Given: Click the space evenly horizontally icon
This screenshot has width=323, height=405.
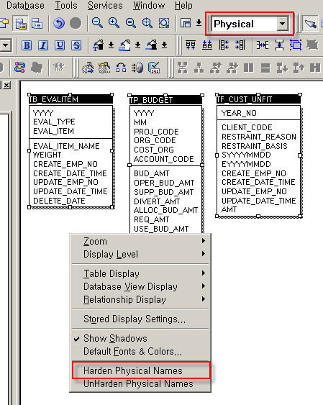Looking at the screenshot, I should click(263, 45).
